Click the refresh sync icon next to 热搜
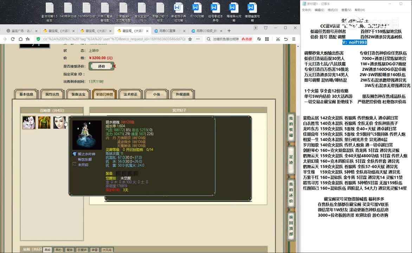This screenshot has width=412, height=253. [259, 39]
